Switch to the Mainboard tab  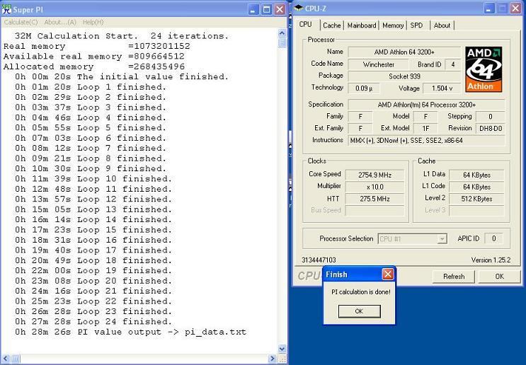pos(362,25)
